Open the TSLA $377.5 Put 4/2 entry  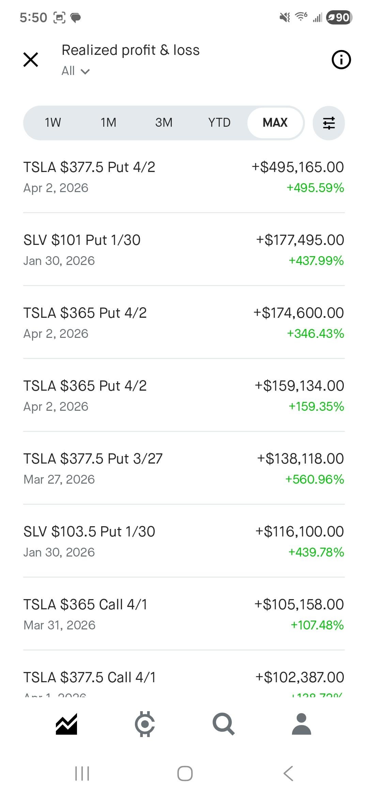[x=184, y=177]
